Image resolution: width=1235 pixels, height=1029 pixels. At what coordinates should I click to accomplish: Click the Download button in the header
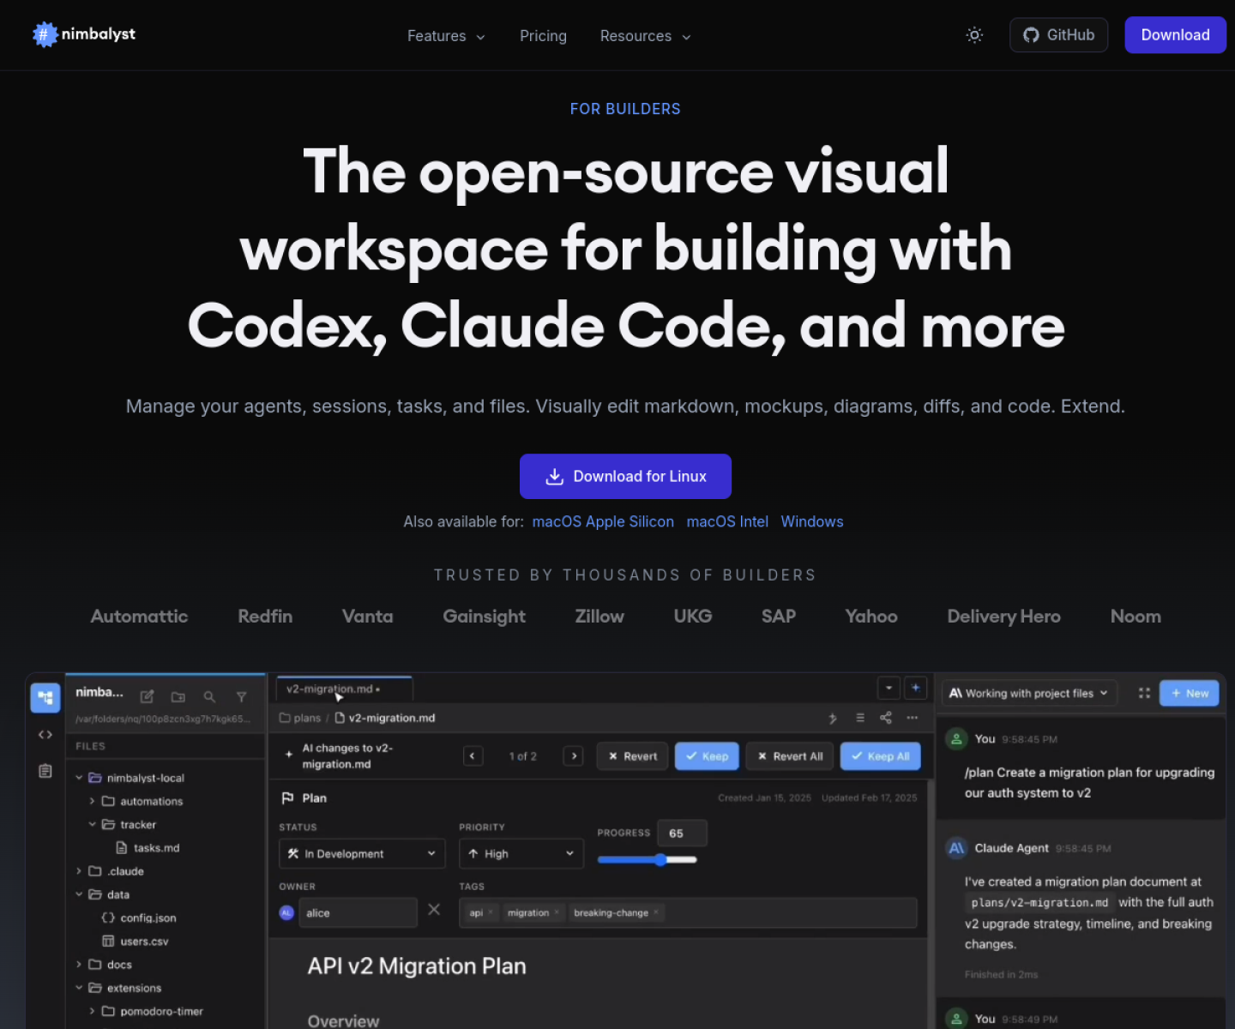pos(1175,35)
